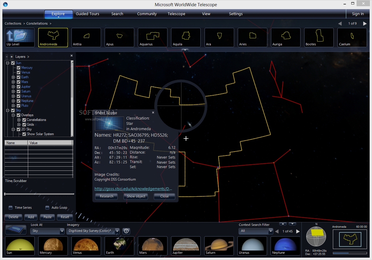Click the sky layer icon beside Look At
The height and width of the screenshot is (260, 372).
point(16,230)
